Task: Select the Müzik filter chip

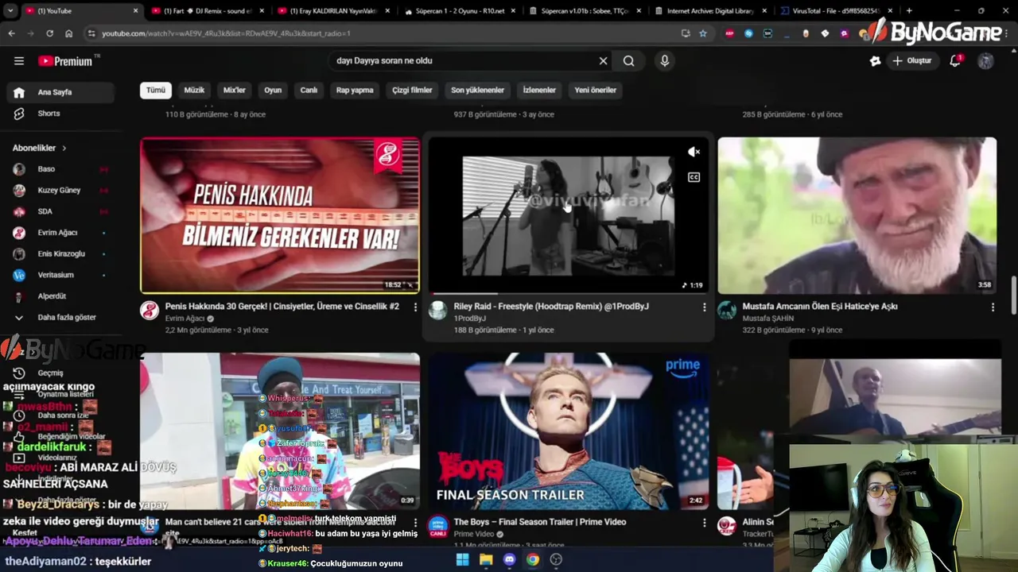Action: coord(194,90)
